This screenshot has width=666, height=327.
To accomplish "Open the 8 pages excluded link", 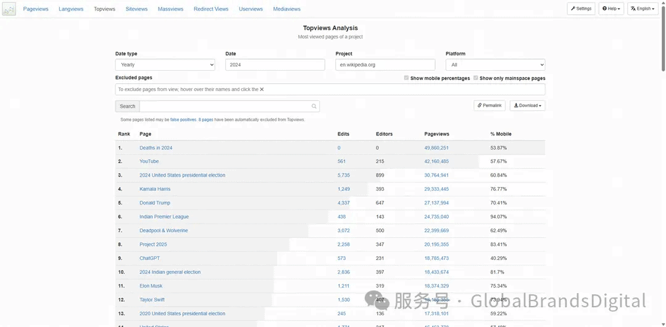I will [206, 120].
